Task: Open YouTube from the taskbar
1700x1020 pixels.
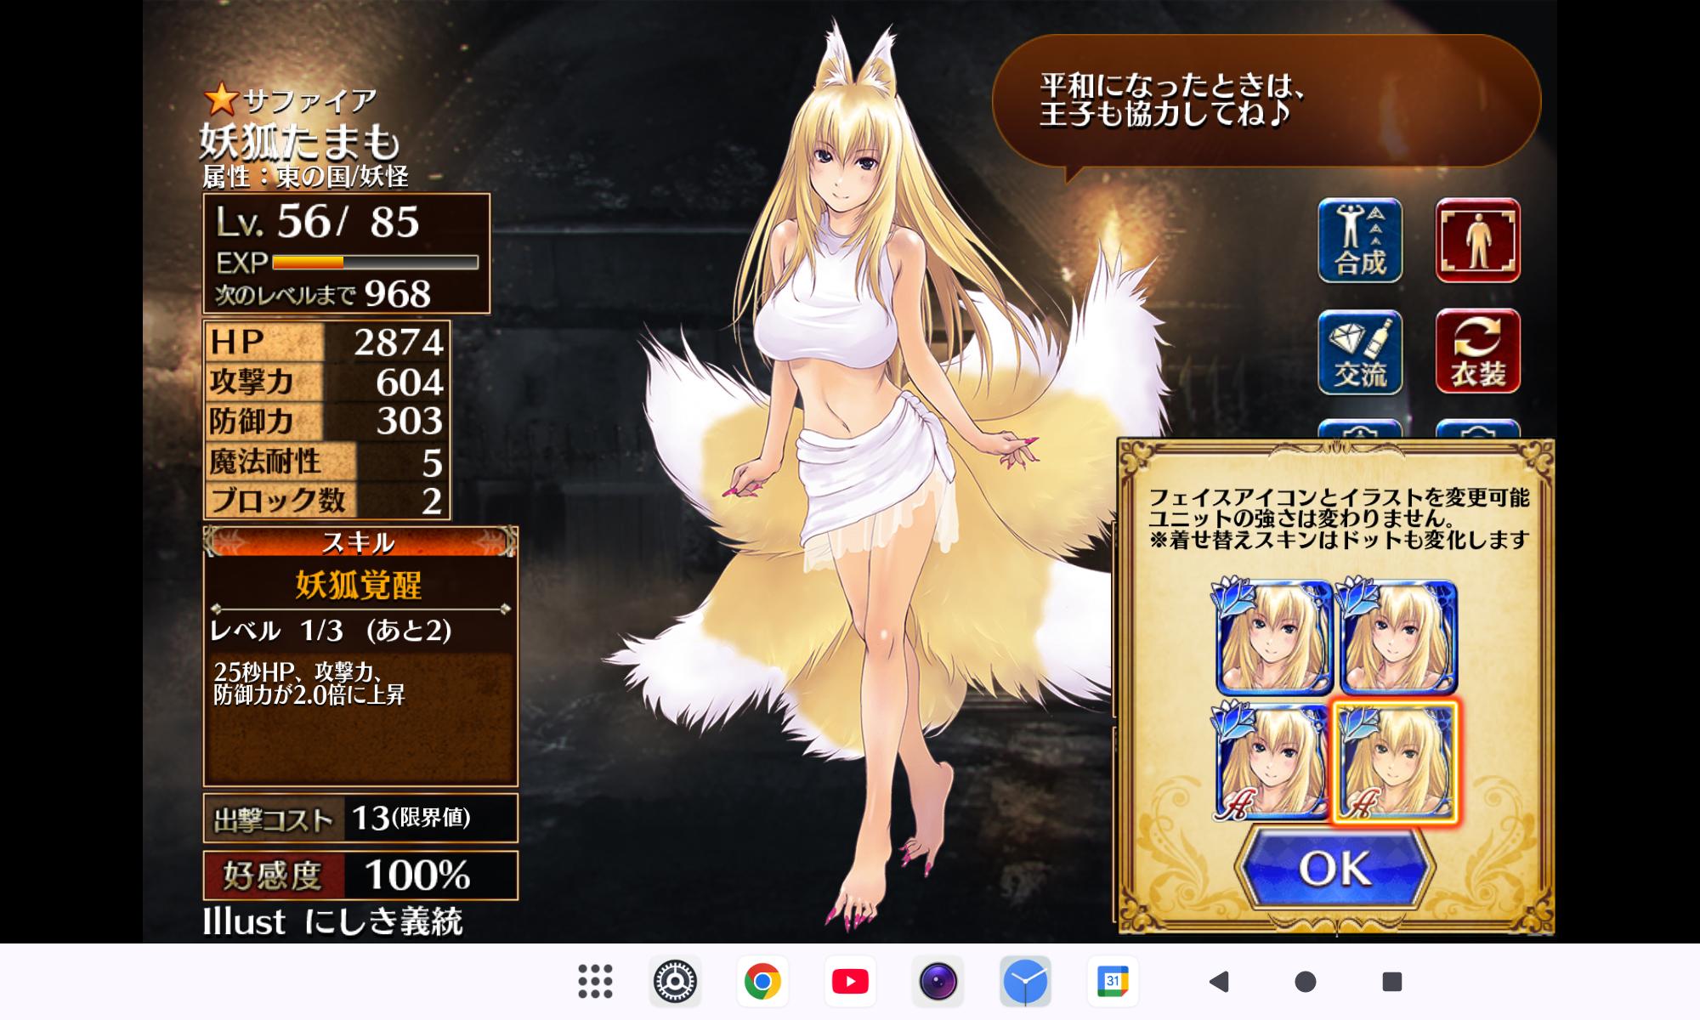Action: (850, 982)
